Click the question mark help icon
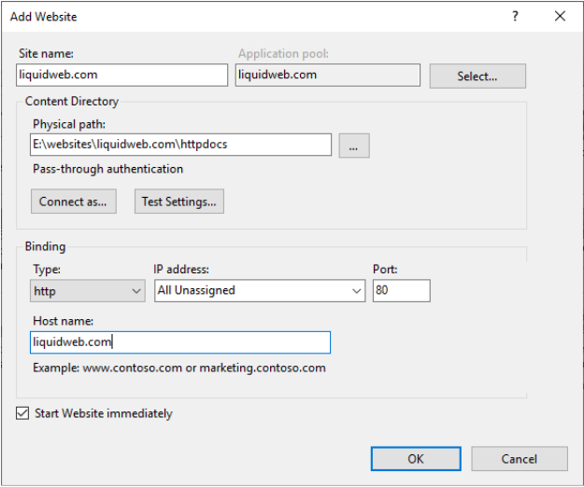584x487 pixels. pyautogui.click(x=515, y=16)
